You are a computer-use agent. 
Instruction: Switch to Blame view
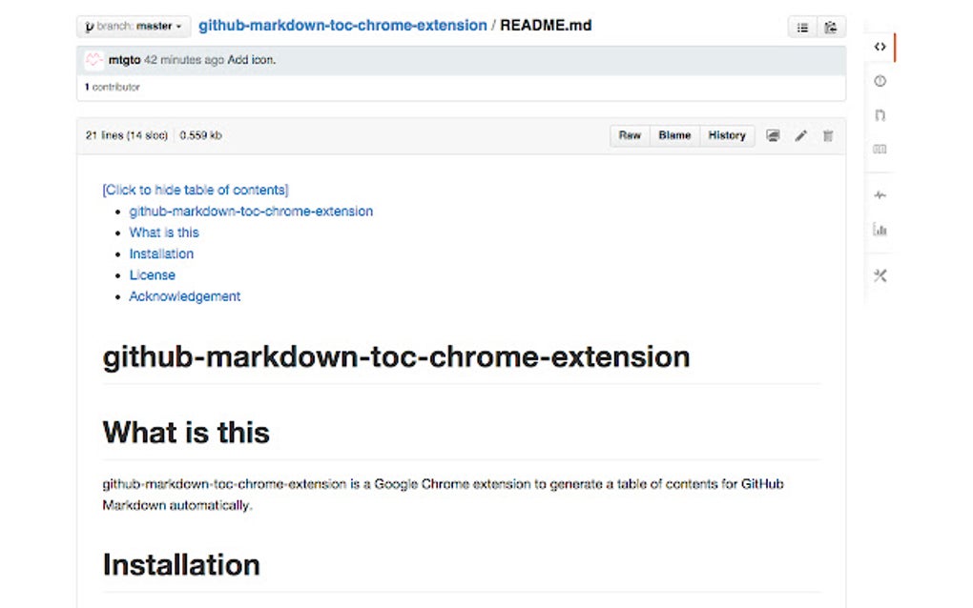click(x=674, y=135)
